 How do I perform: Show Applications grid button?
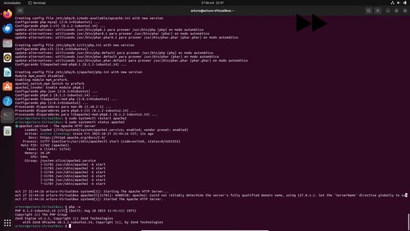tap(7, 223)
